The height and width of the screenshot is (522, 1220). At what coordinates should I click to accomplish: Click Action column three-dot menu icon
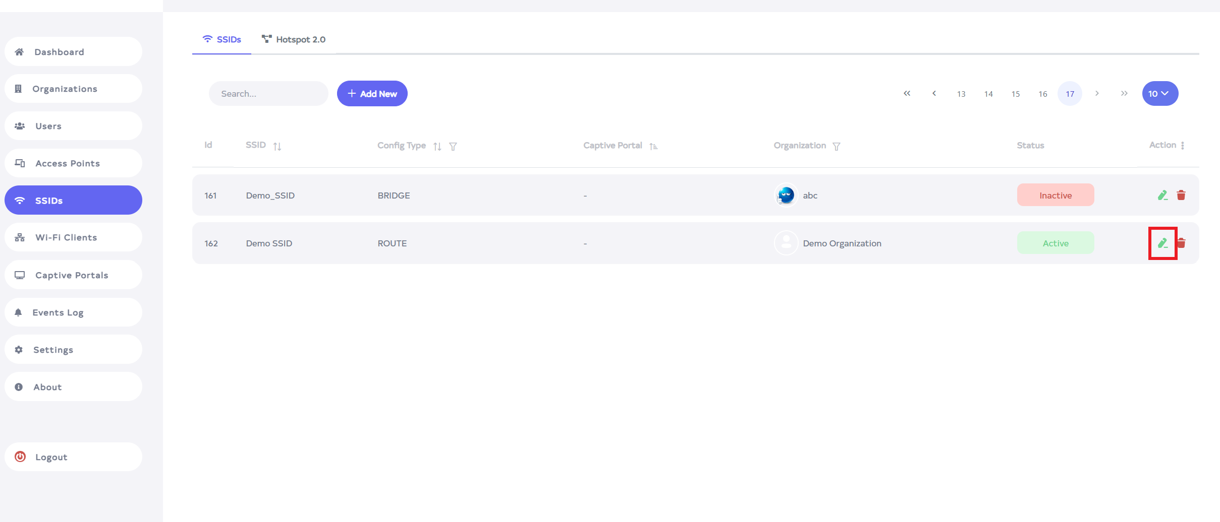click(x=1183, y=146)
